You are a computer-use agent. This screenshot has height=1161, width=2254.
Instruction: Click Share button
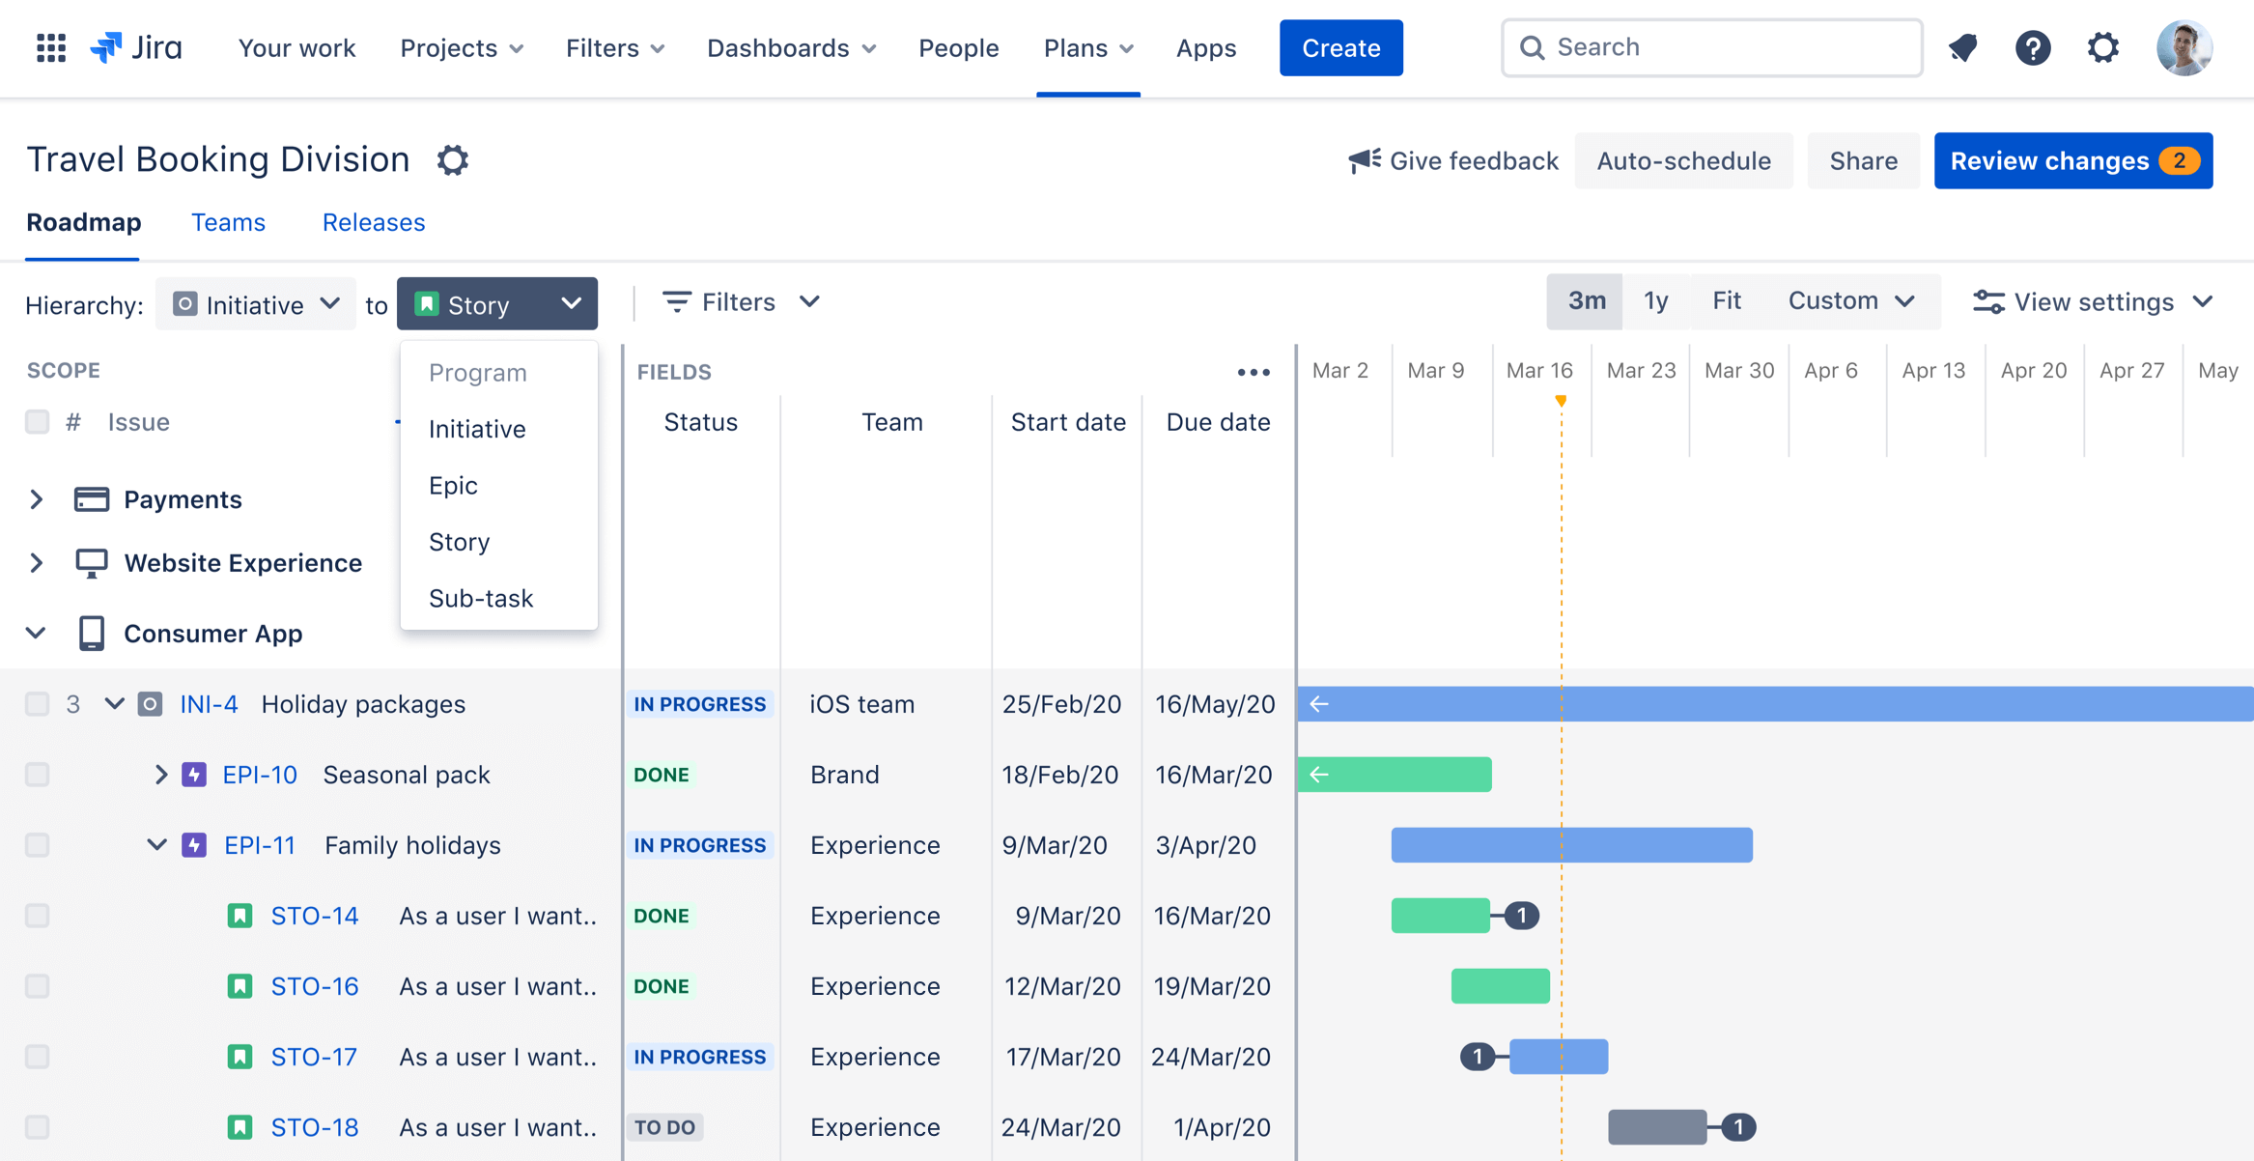tap(1863, 160)
